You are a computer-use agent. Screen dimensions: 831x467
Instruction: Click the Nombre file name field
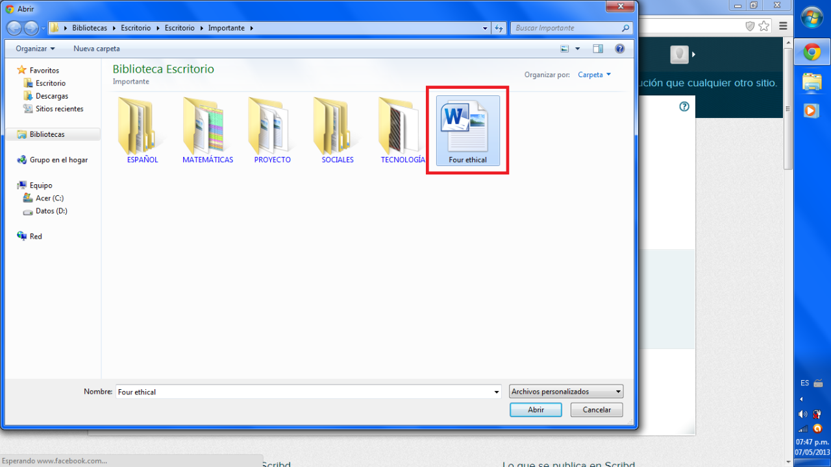point(305,392)
